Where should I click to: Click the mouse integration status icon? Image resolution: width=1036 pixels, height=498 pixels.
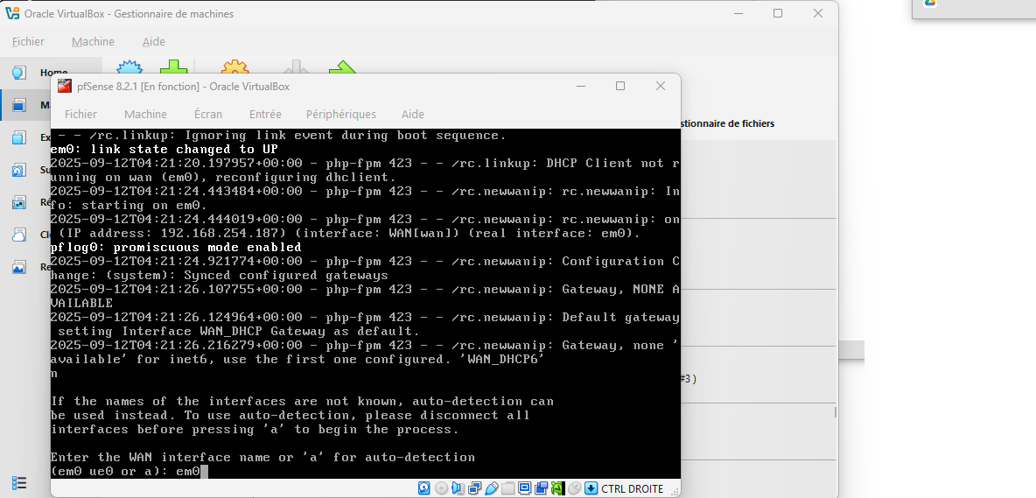tap(574, 488)
